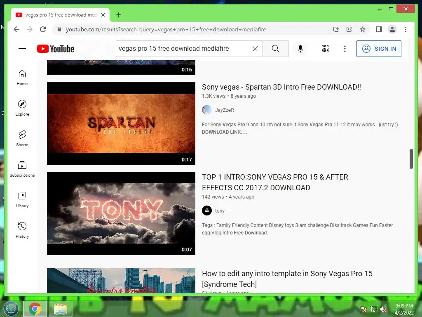Go forward in Chrome
The image size is (422, 317).
click(30, 29)
